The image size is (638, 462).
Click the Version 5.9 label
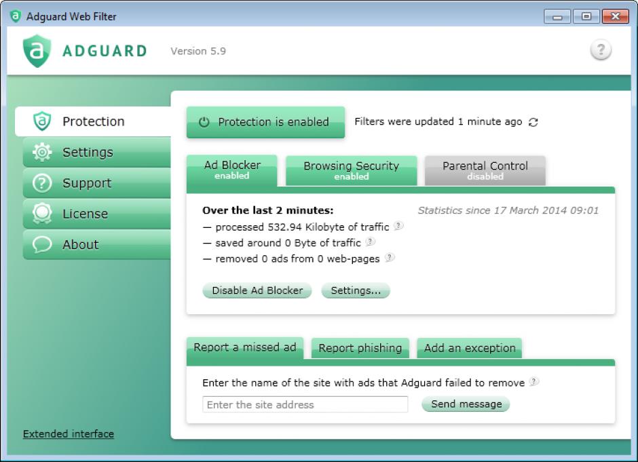pyautogui.click(x=198, y=52)
